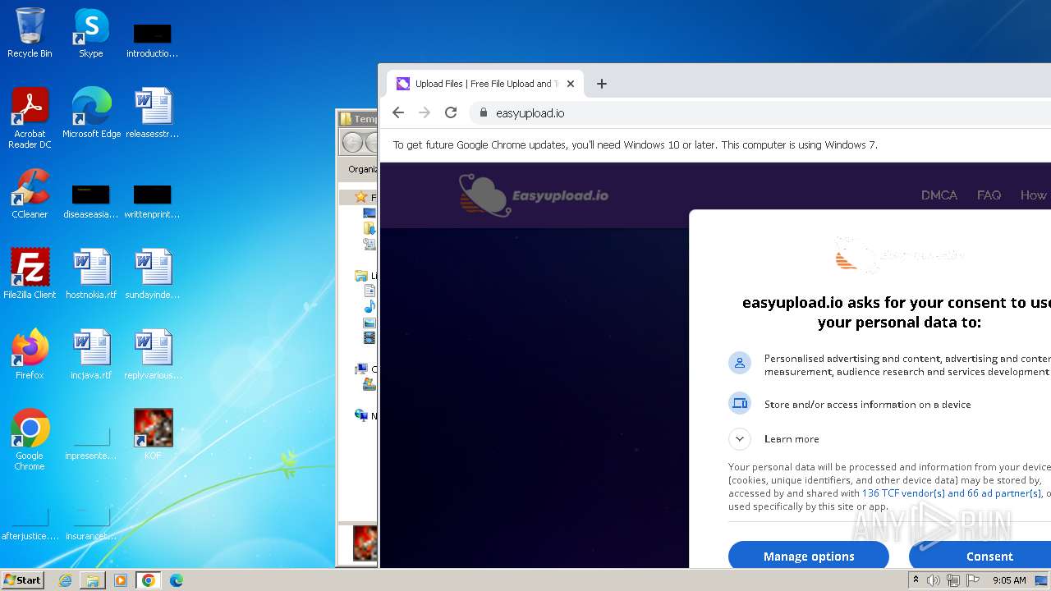Open the Microsoft Edge desktop shortcut
The image size is (1051, 591).
pos(91,113)
